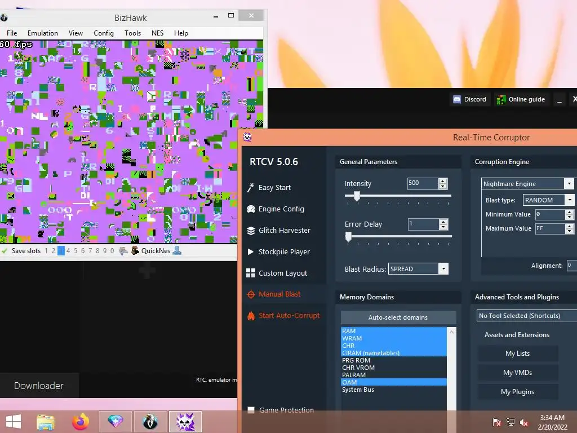Open the Engine Config gauge icon
This screenshot has height=433, width=577.
(x=251, y=209)
